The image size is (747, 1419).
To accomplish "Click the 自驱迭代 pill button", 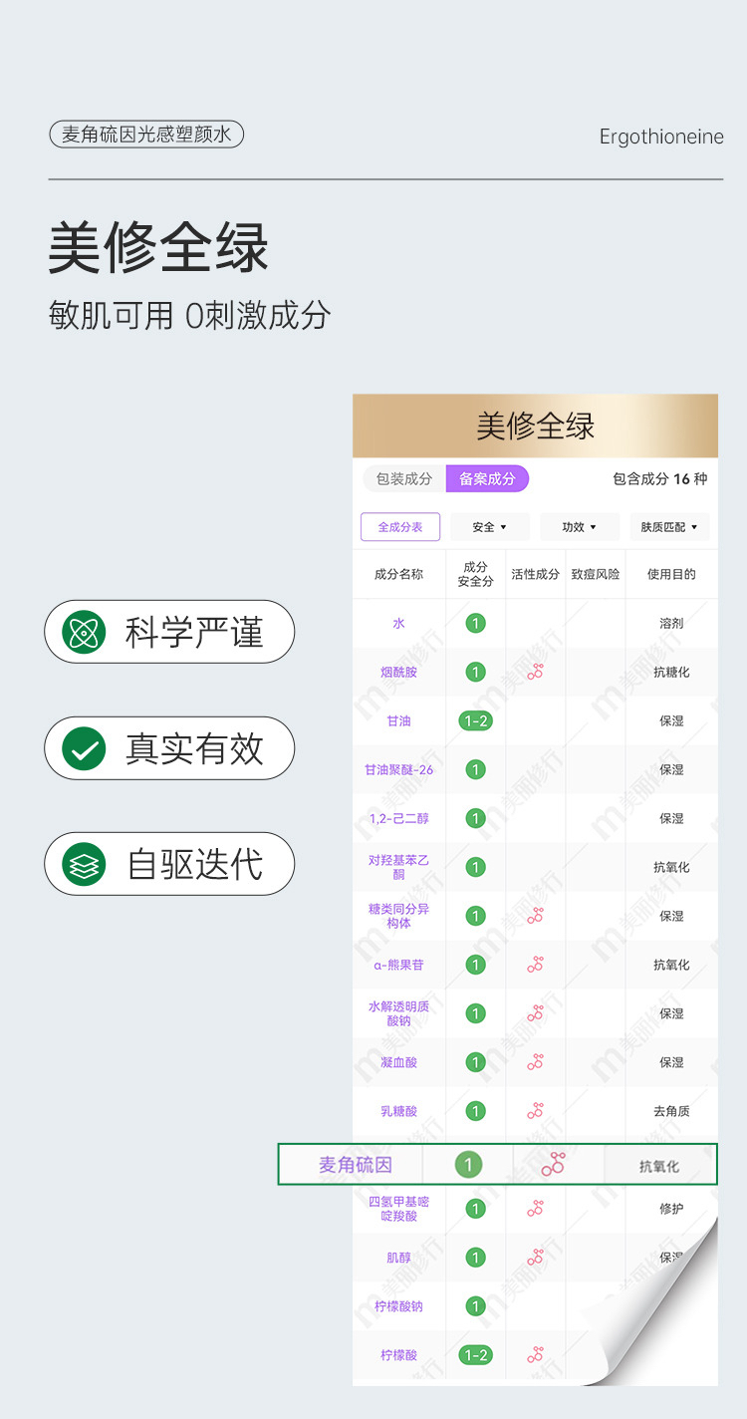I will (169, 864).
